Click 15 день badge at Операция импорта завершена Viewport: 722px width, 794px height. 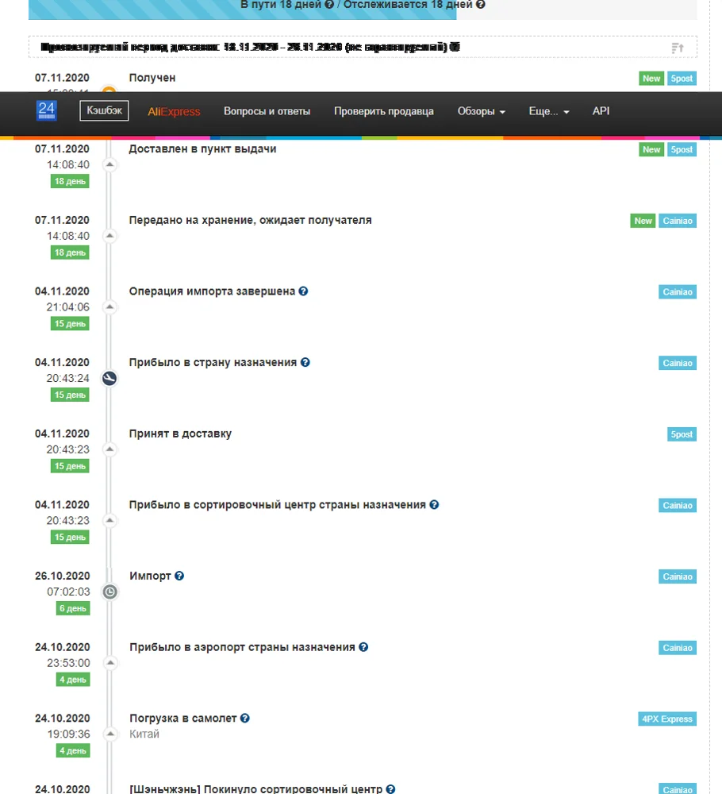tap(70, 324)
